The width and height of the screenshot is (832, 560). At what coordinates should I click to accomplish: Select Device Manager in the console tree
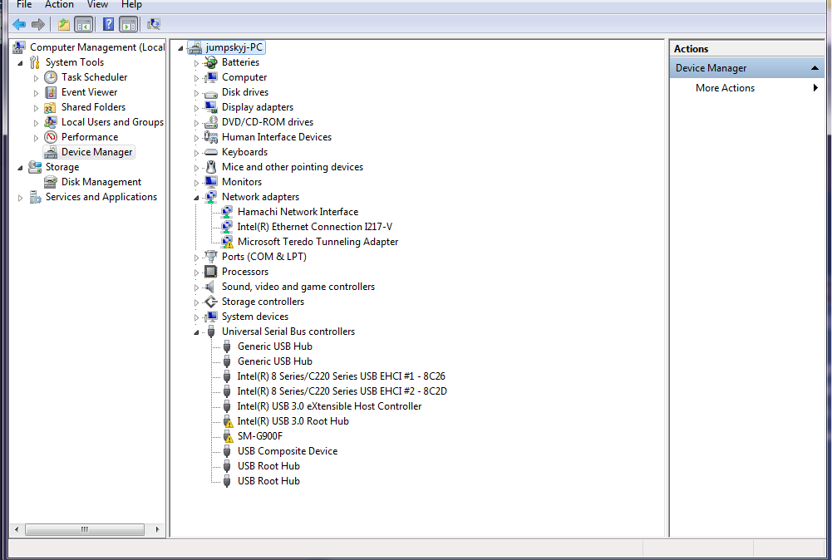pyautogui.click(x=96, y=152)
